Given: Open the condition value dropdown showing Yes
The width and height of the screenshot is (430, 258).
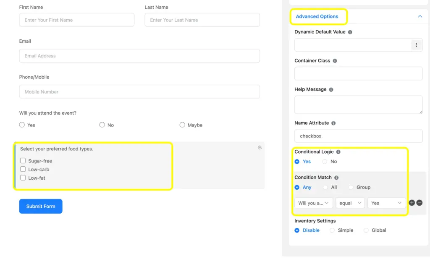Looking at the screenshot, I should pyautogui.click(x=386, y=203).
